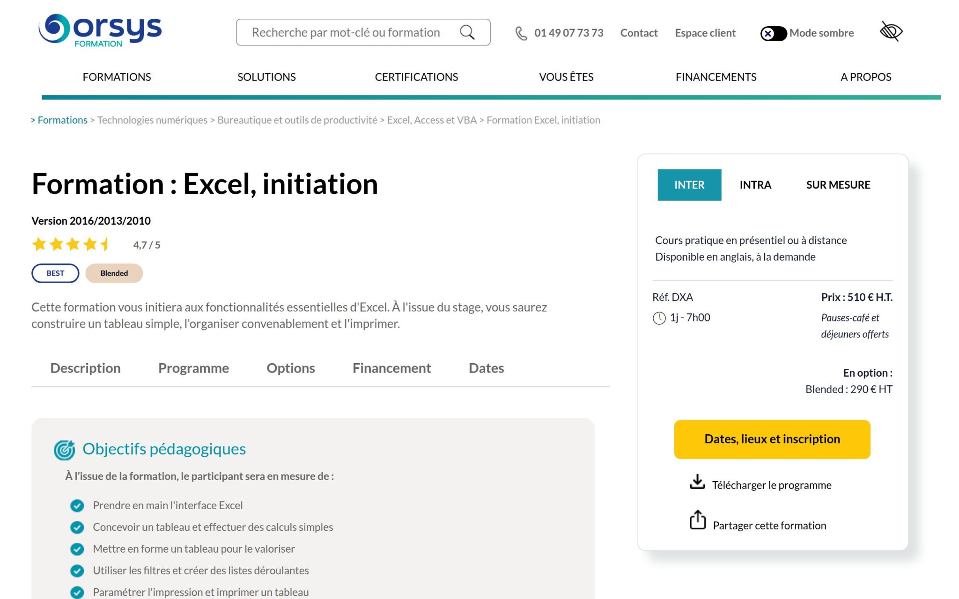Switch to the Programme tab

[193, 368]
